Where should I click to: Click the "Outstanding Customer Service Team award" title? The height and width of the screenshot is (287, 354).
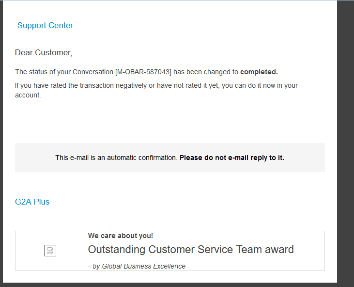tap(191, 250)
